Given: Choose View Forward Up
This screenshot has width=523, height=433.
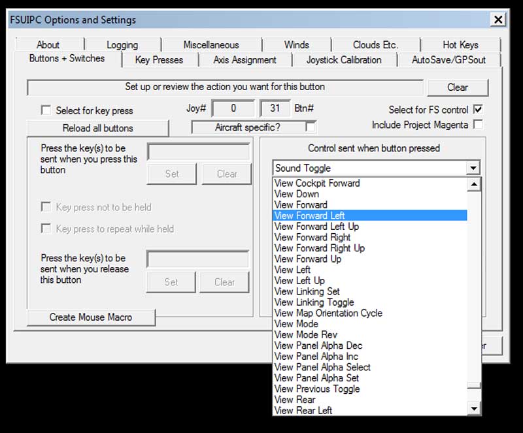Looking at the screenshot, I should tap(370, 259).
